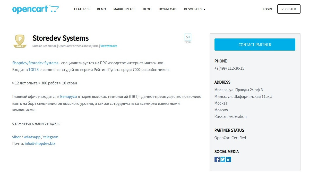This screenshot has width=309, height=190.
Task: Click the address line Минск, ул. Шафарнянская 11, к.5
Action: [x=243, y=97]
